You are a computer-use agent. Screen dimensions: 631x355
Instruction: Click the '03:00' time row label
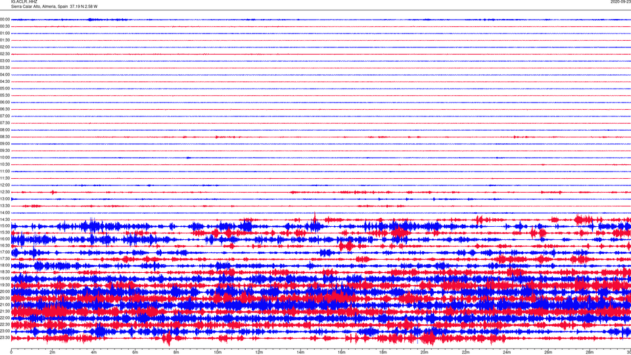pos(5,61)
